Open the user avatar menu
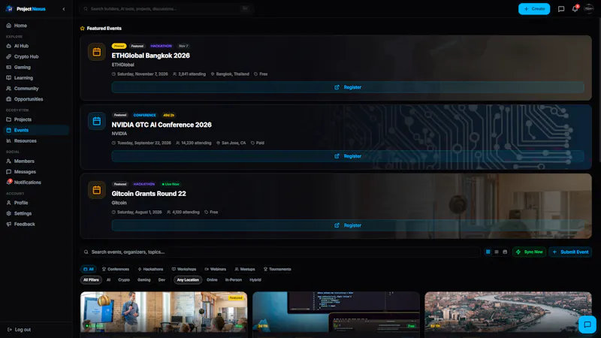The width and height of the screenshot is (601, 338). (589, 9)
